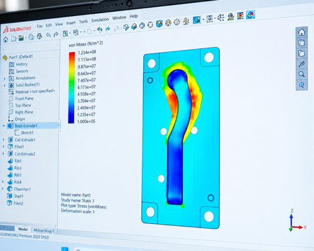Select Sketch1 under Boss-Extrude1
Screen dimensions: 314x251
pos(27,132)
